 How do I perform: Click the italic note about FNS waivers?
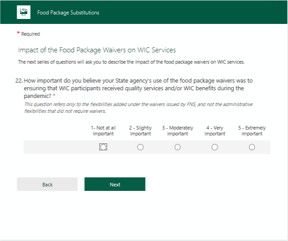coord(138,107)
